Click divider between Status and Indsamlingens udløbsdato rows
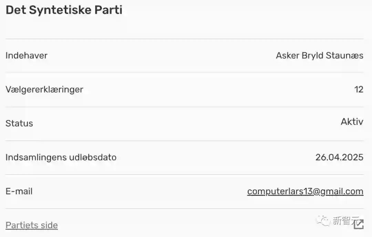 [x=185, y=140]
